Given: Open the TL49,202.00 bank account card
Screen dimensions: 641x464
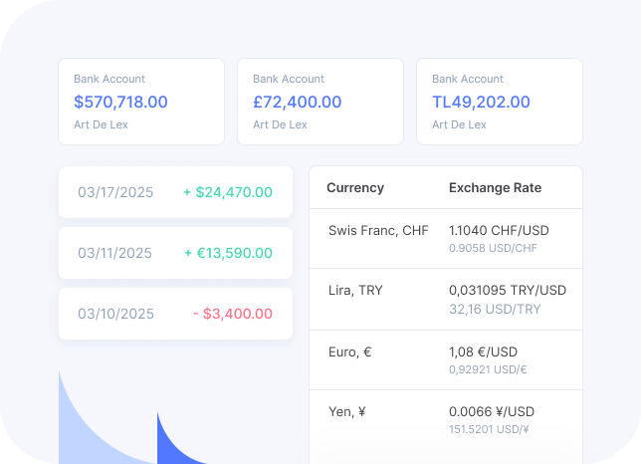Looking at the screenshot, I should pos(500,102).
